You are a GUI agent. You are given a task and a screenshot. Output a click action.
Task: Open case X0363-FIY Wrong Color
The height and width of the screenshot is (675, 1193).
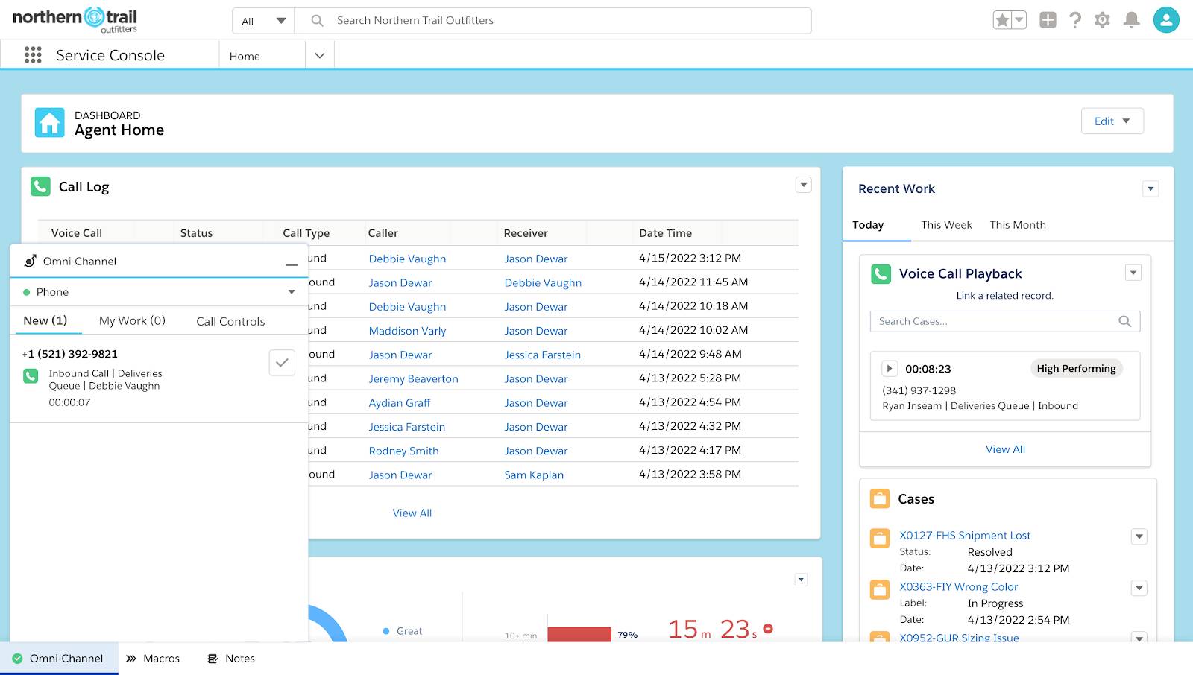(958, 586)
